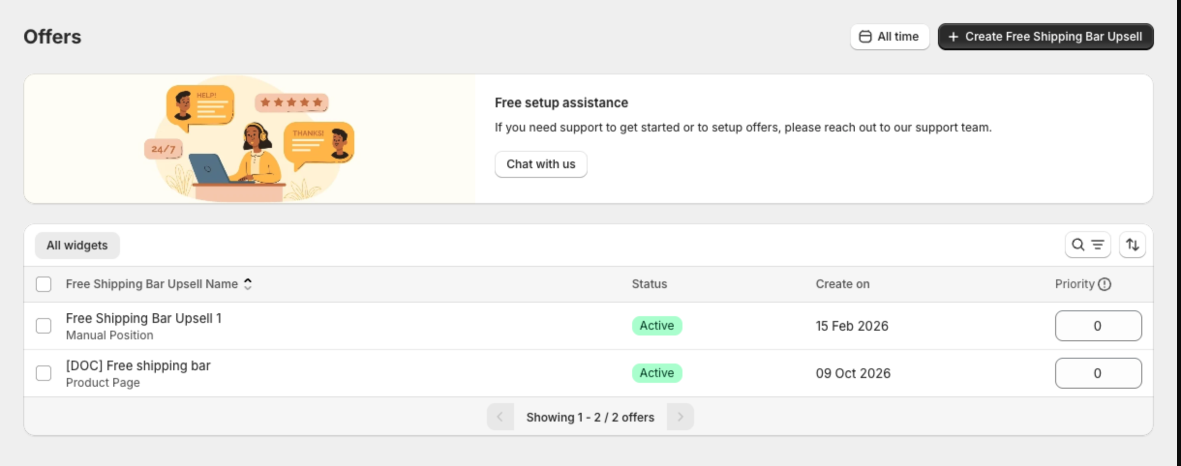
Task: Click the Manual Position subtitle text
Action: point(109,335)
